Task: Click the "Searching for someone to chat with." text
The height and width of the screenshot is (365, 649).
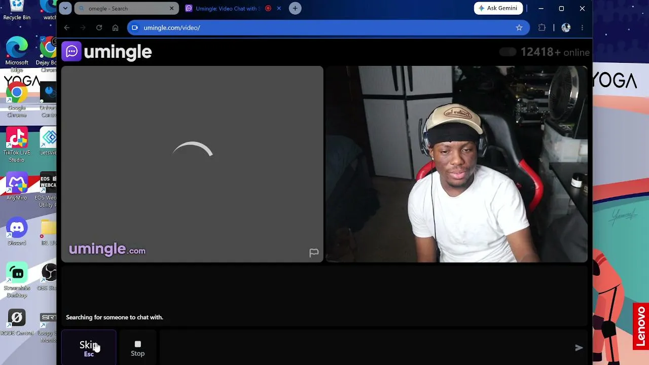Action: [x=115, y=317]
